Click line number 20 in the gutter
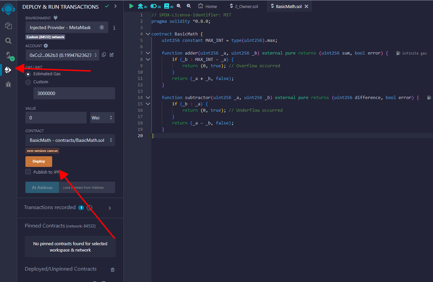This screenshot has height=282, width=433. (x=140, y=136)
